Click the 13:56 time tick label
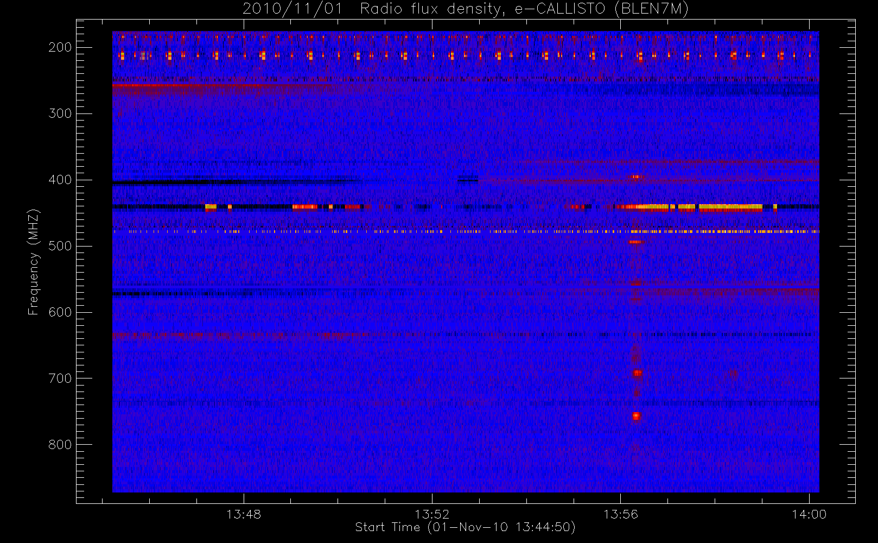The image size is (878, 543). 620,514
